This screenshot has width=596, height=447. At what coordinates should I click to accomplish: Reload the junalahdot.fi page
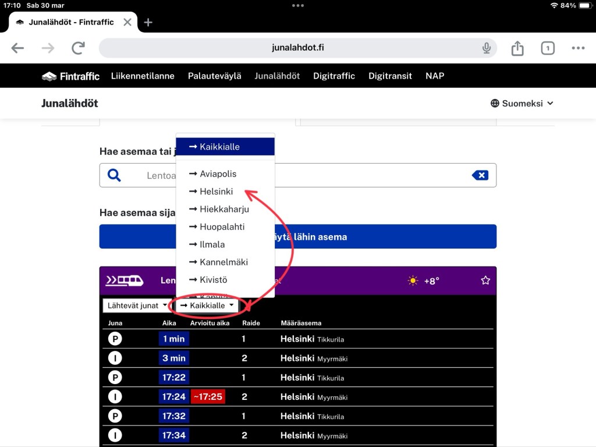78,48
